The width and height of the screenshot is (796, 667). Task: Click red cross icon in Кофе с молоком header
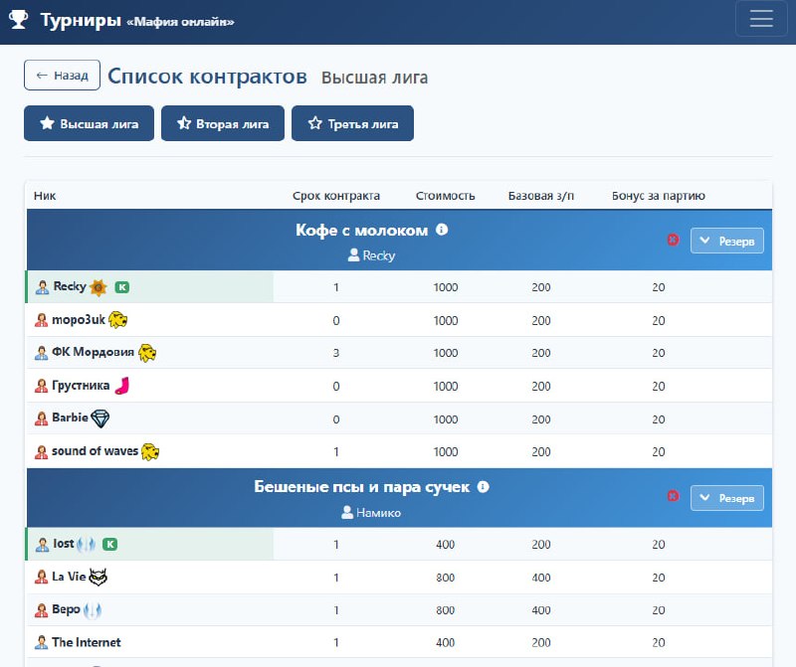tap(673, 241)
